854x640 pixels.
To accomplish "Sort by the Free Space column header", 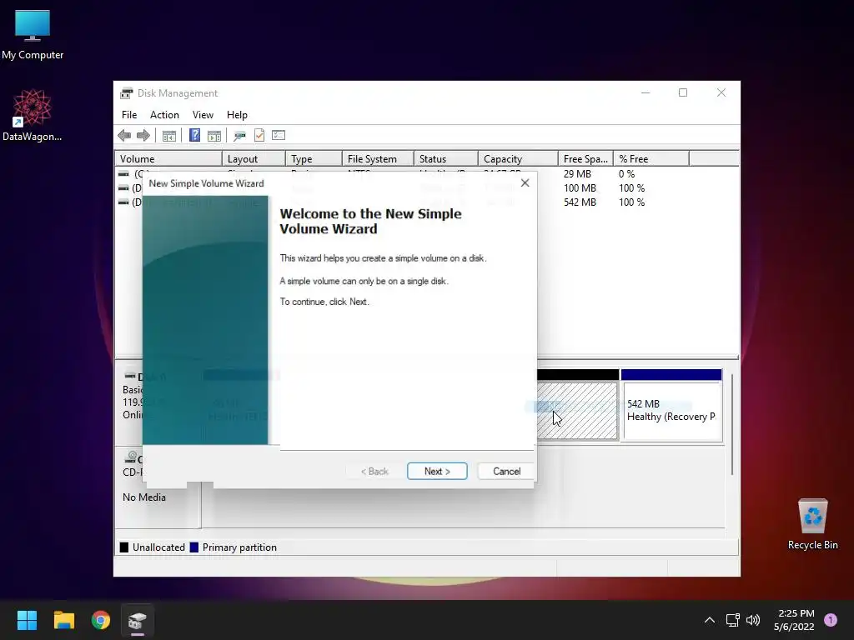I will tap(586, 159).
